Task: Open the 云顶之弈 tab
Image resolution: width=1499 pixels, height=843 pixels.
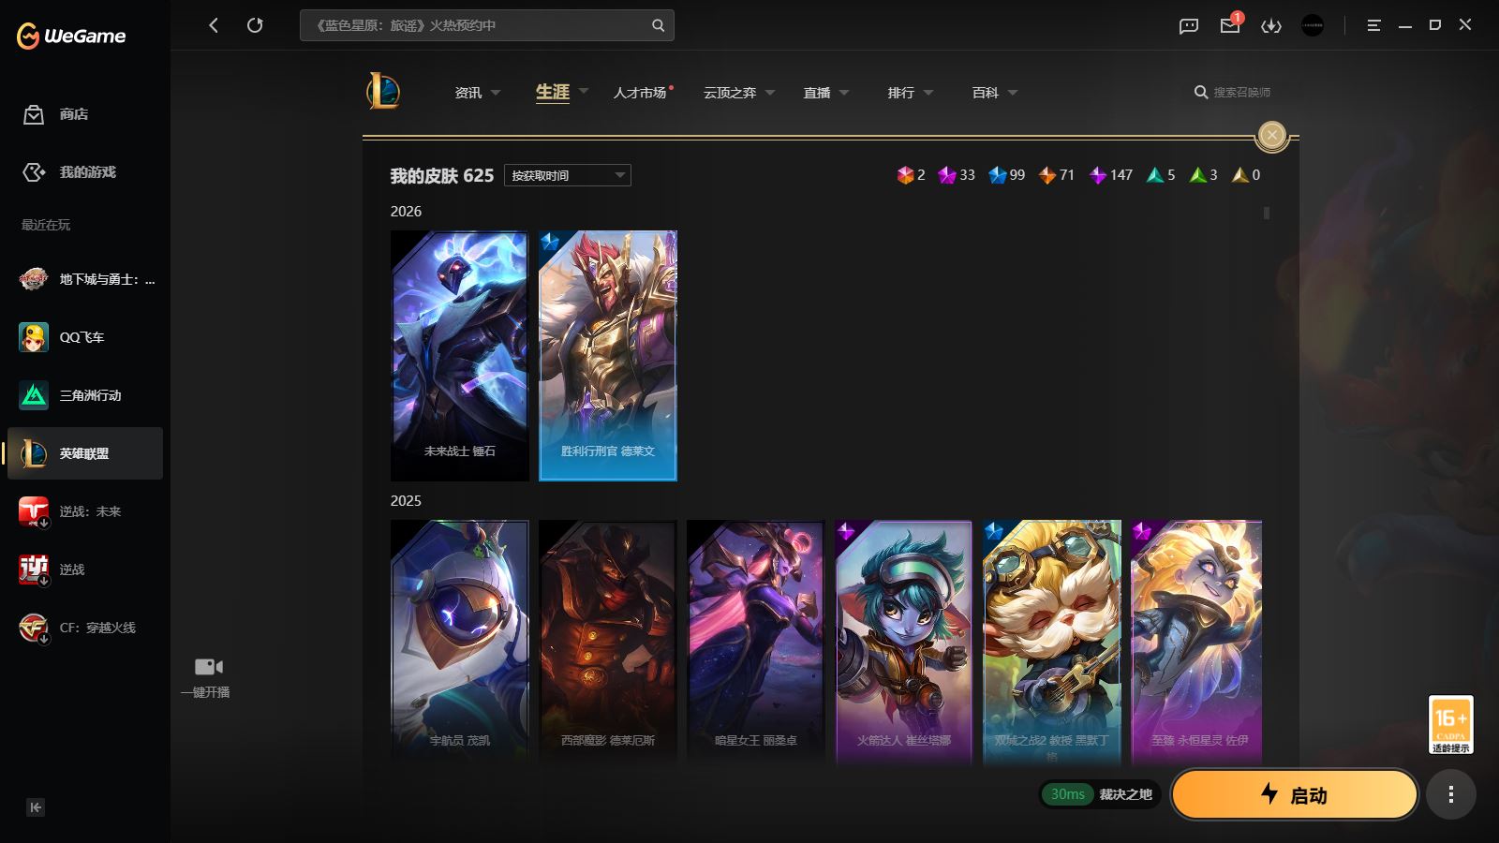Action: (x=730, y=93)
